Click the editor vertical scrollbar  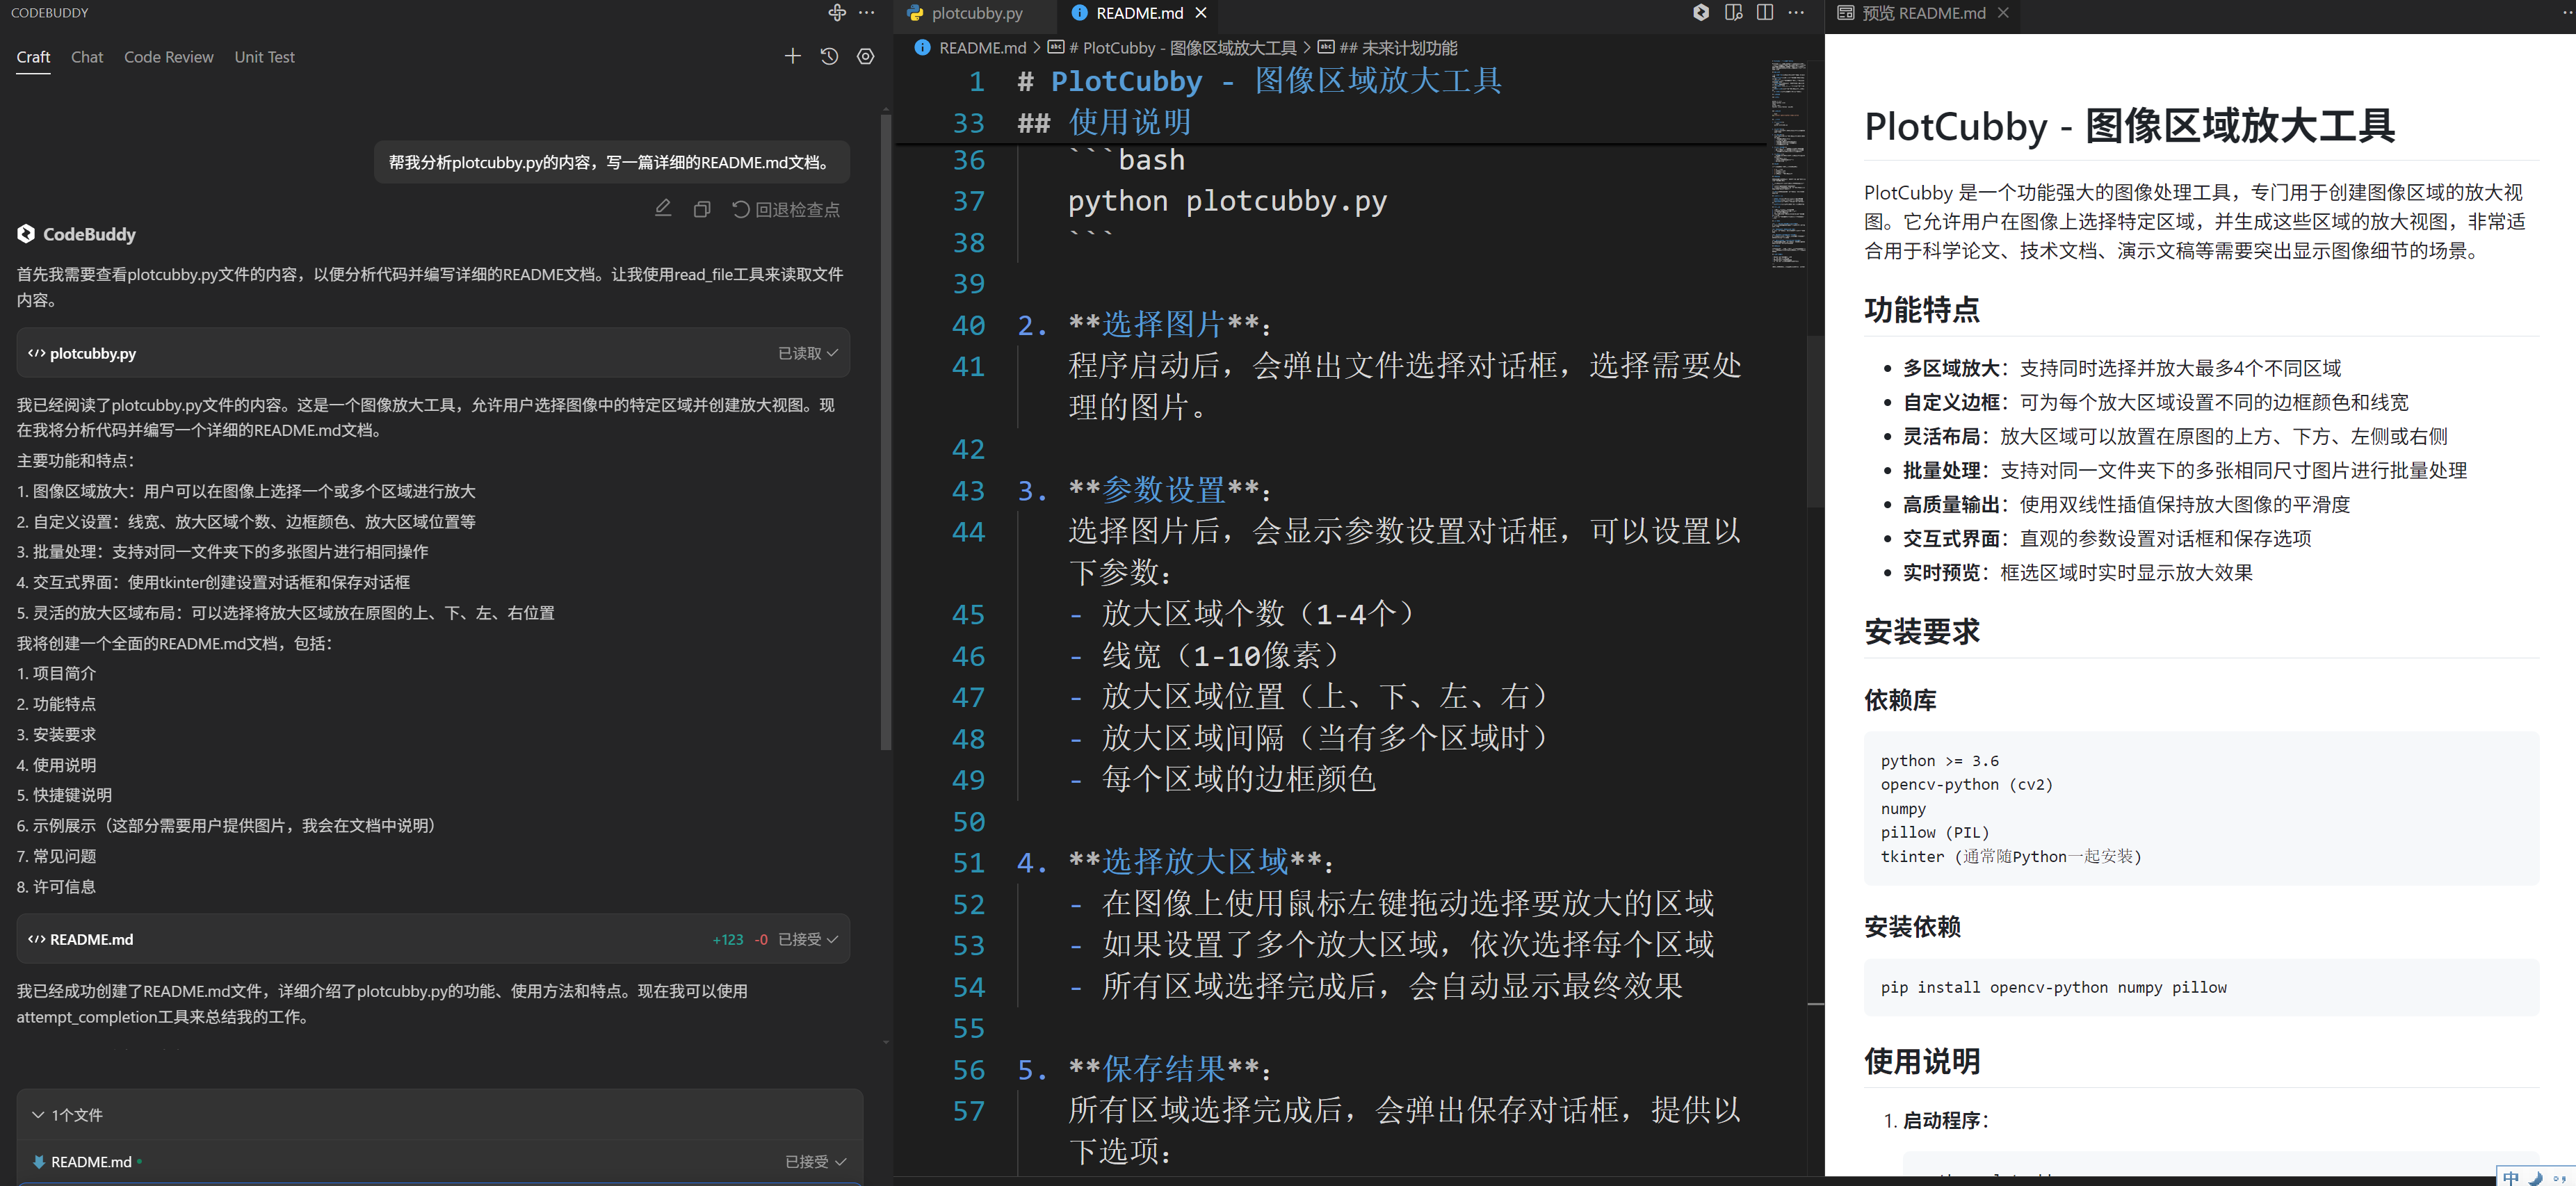point(1816,420)
